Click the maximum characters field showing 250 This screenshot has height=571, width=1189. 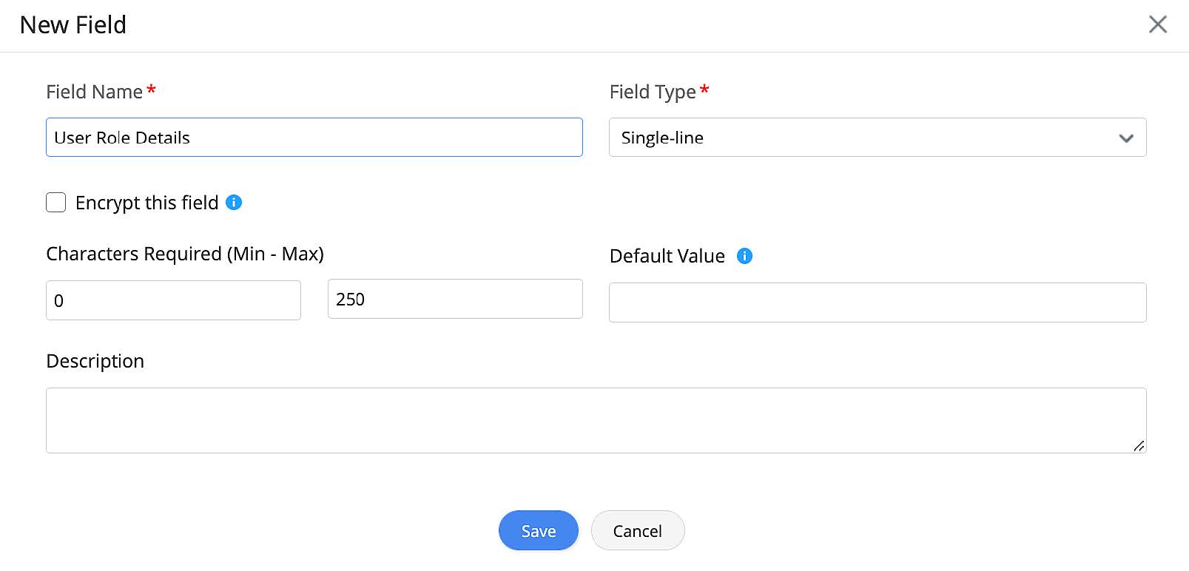[x=454, y=300]
